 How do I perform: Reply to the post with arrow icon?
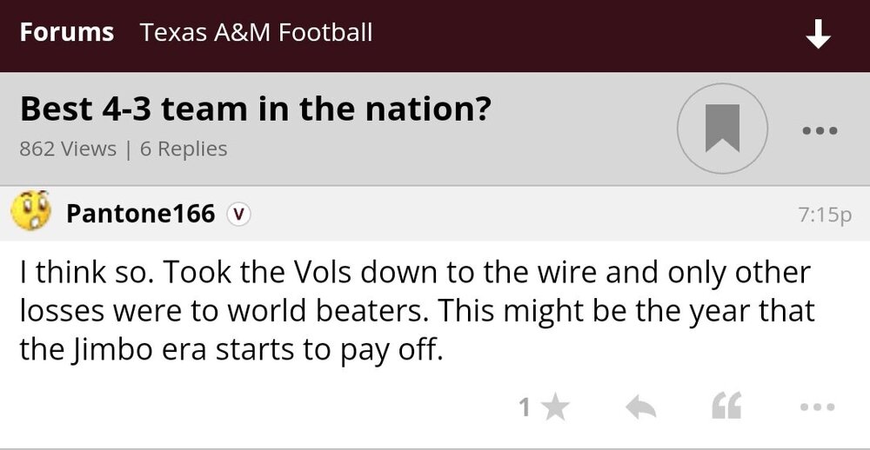640,407
